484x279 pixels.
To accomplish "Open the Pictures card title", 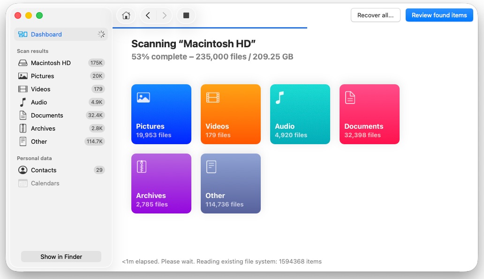I will [151, 126].
